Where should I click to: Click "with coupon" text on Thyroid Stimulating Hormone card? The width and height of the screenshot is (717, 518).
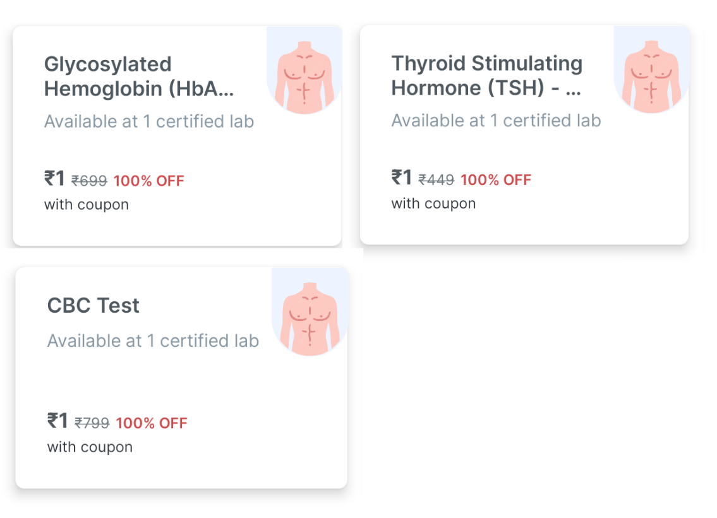(434, 203)
